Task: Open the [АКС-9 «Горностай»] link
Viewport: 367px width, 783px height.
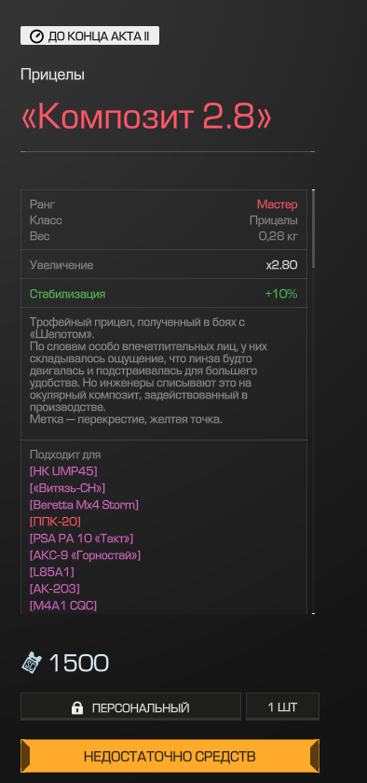Action: (86, 554)
